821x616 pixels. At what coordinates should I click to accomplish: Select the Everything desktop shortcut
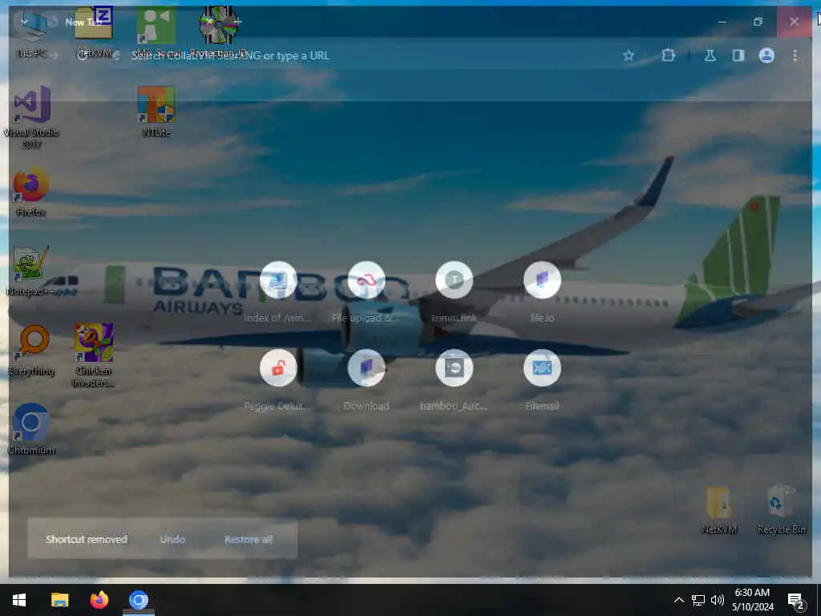(x=31, y=351)
